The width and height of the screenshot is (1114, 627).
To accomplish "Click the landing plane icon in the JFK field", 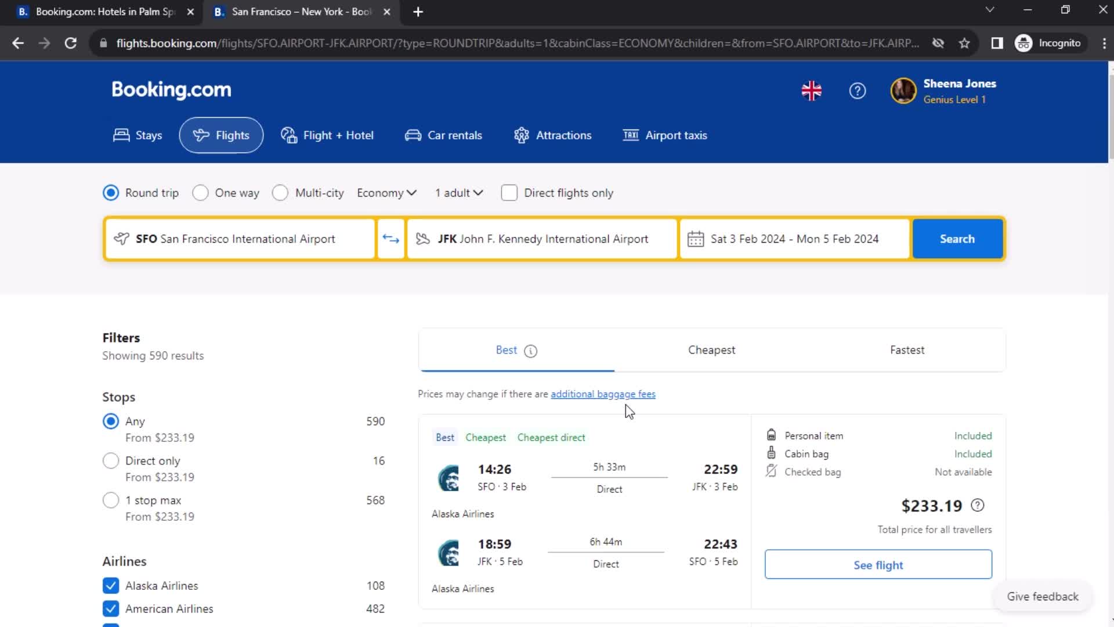I will 423,239.
